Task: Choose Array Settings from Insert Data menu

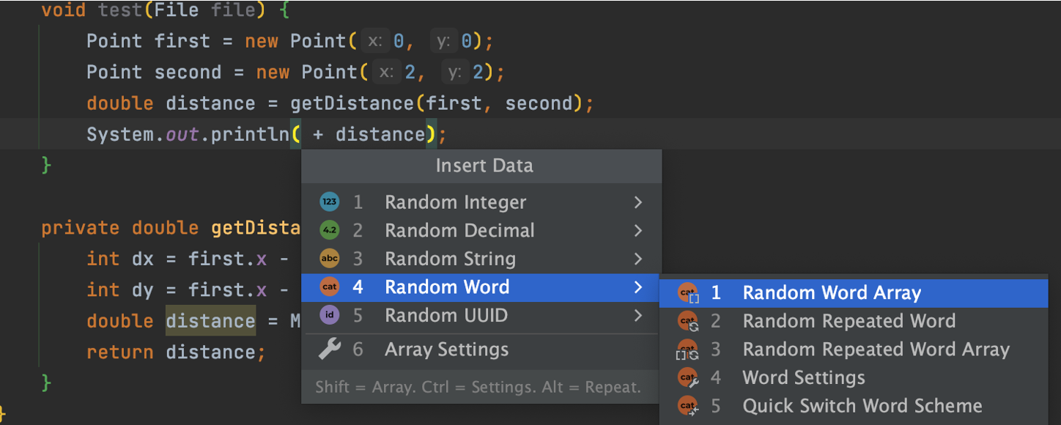Action: click(446, 350)
